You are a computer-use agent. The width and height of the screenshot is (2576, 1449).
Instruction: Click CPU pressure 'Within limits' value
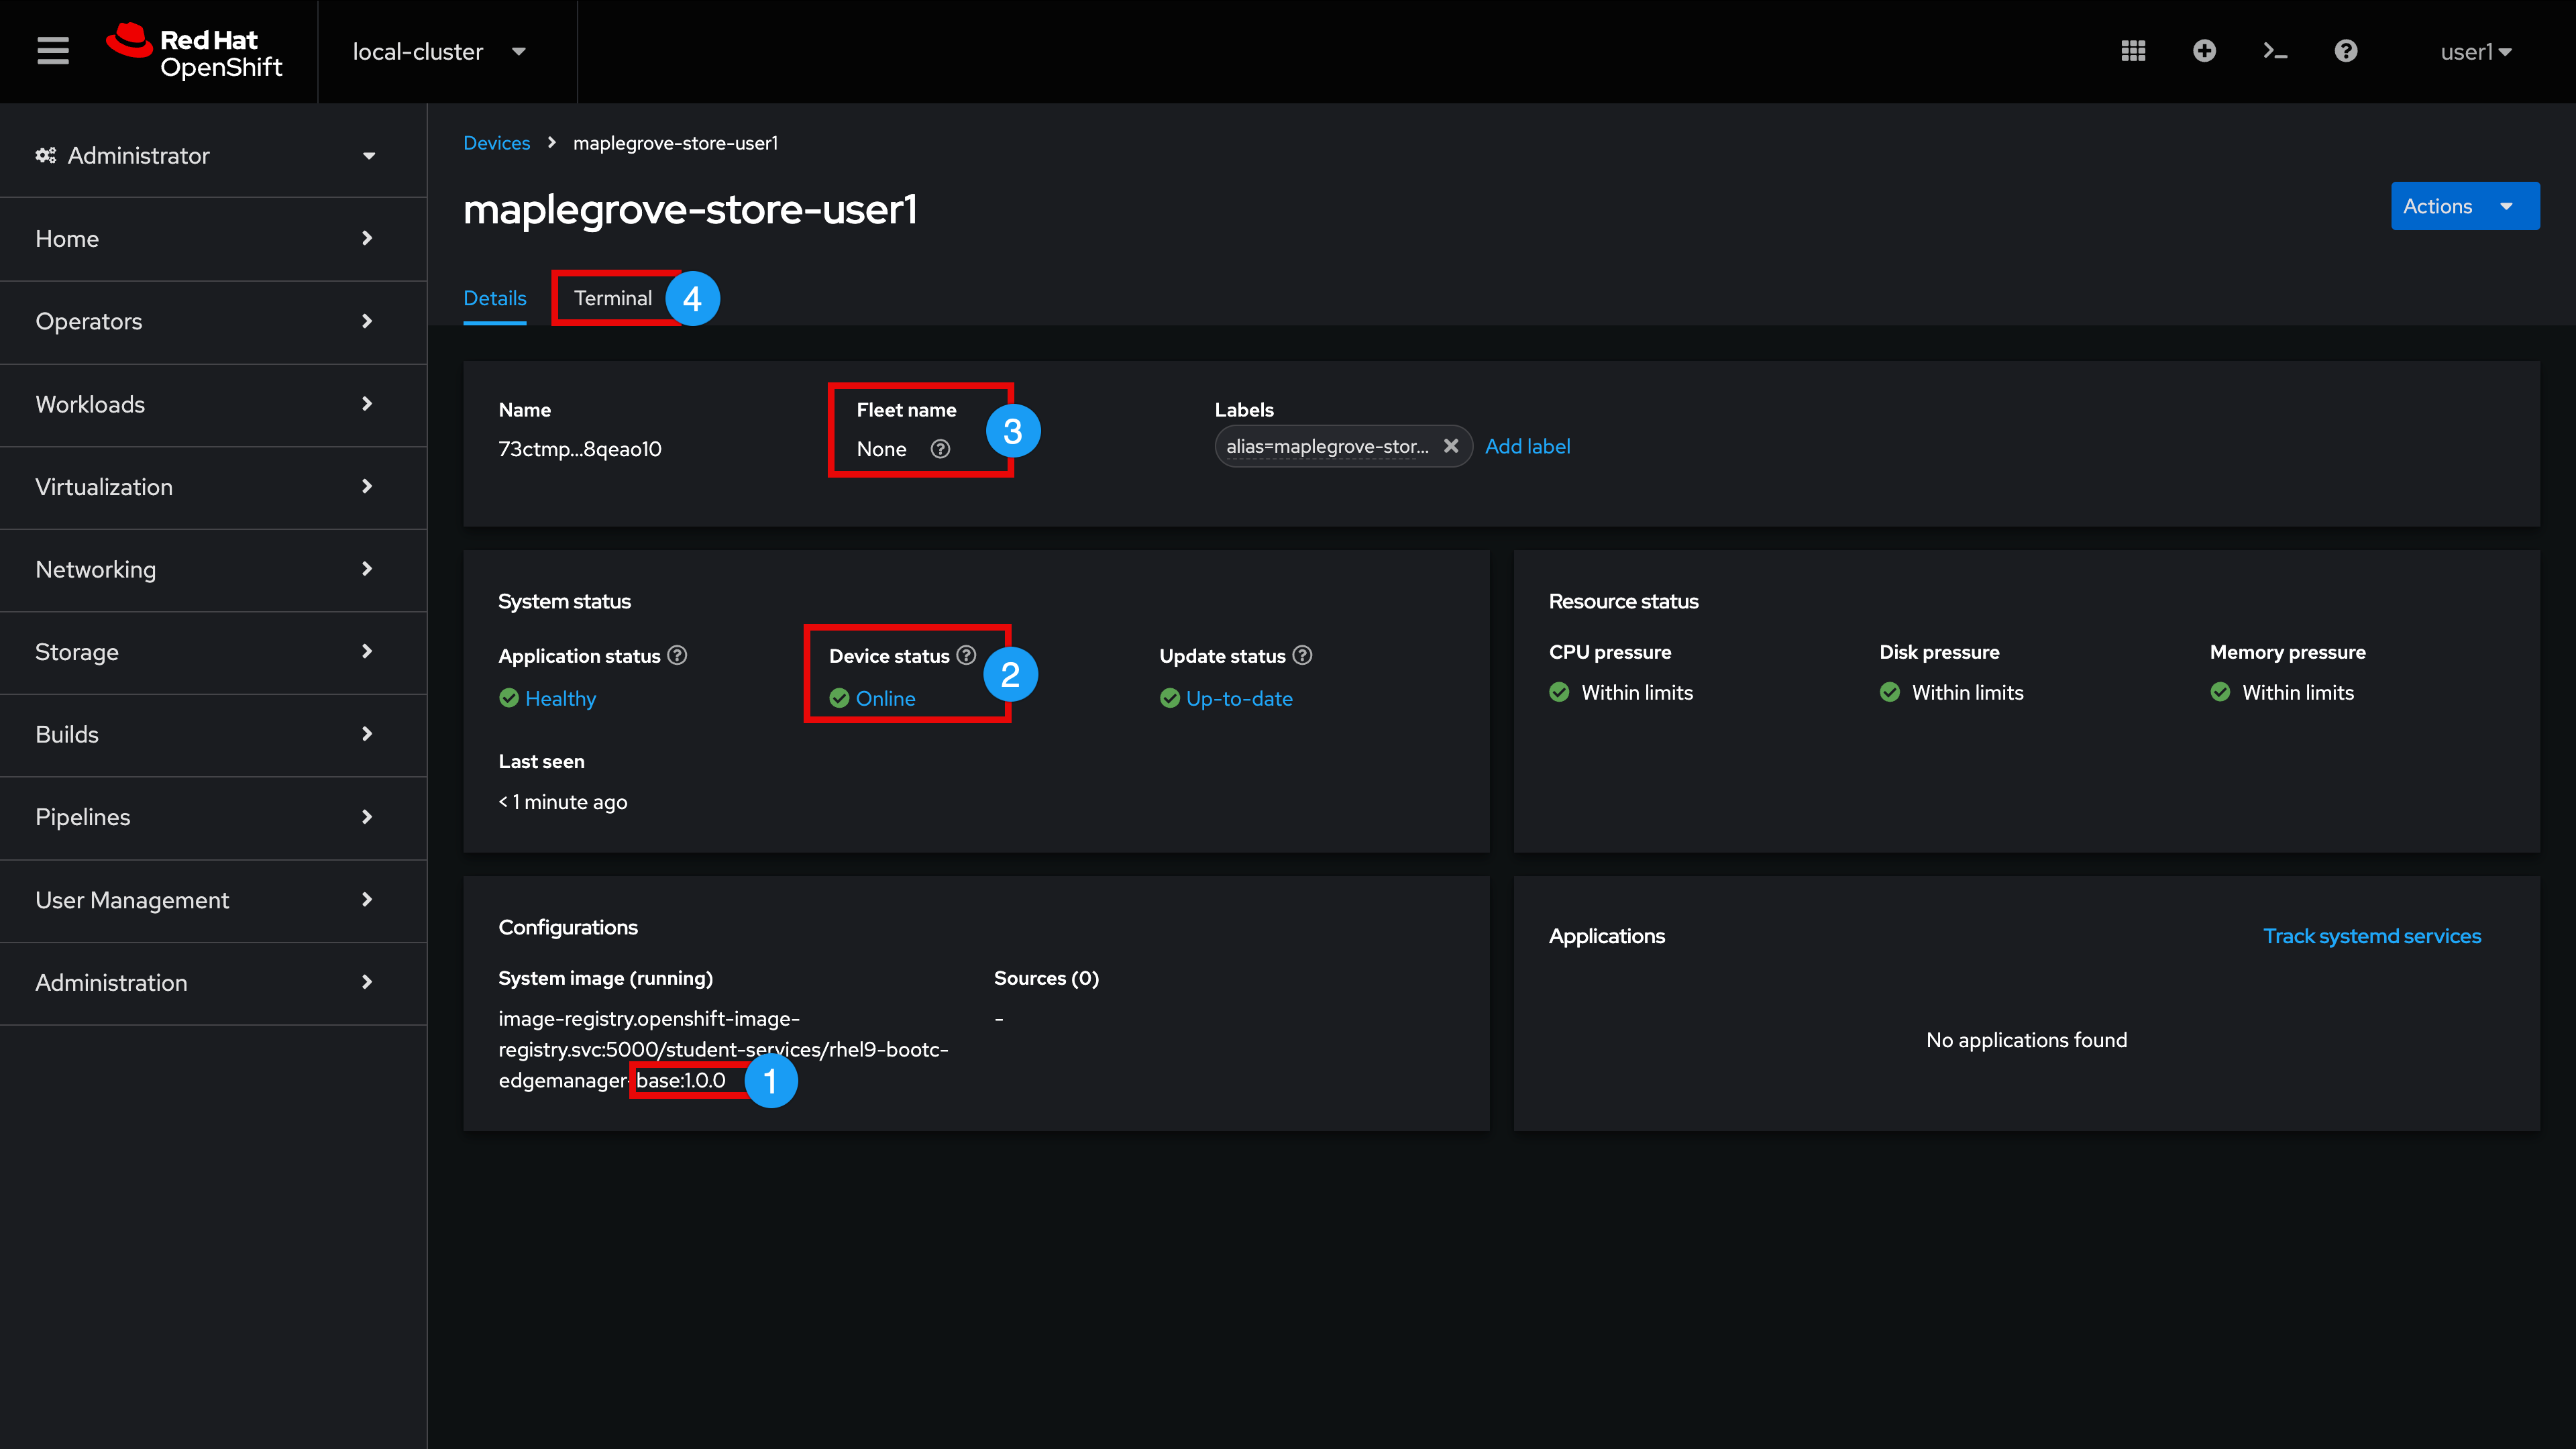point(1637,692)
